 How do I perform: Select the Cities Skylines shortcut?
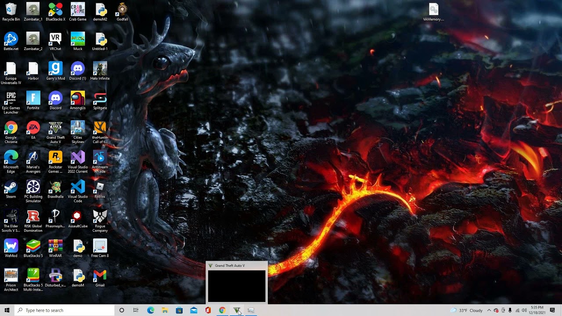click(78, 133)
